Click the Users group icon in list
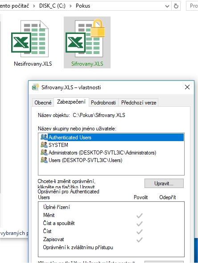The width and height of the screenshot is (198, 263). click(44, 160)
